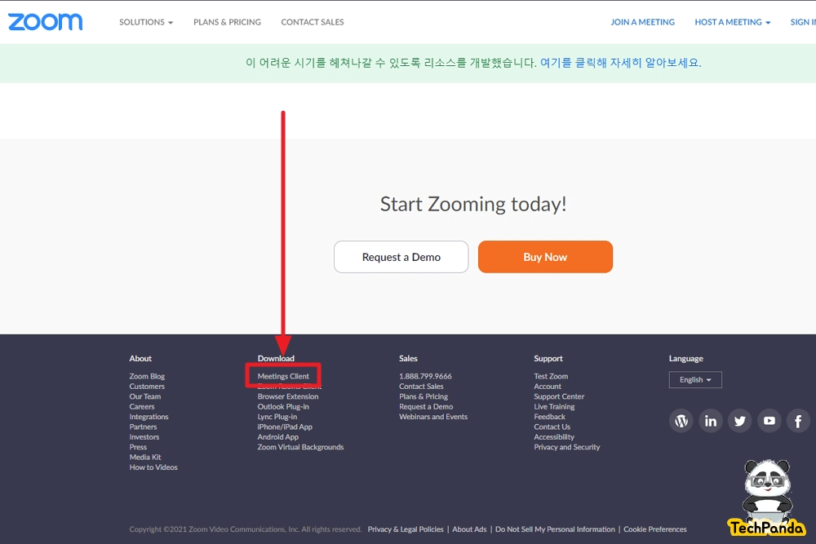This screenshot has width=816, height=544.
Task: Open Zoom's WordPress blog icon
Action: point(681,420)
